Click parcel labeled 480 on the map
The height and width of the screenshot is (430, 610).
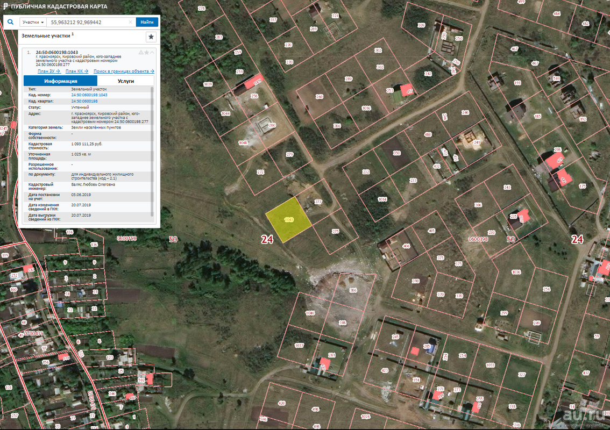[428, 134]
